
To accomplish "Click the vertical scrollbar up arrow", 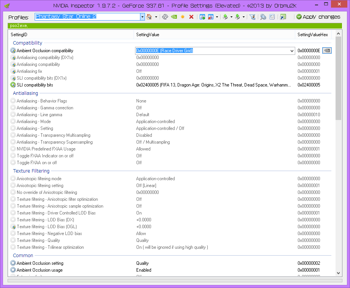I will pyautogui.click(x=338, y=34).
